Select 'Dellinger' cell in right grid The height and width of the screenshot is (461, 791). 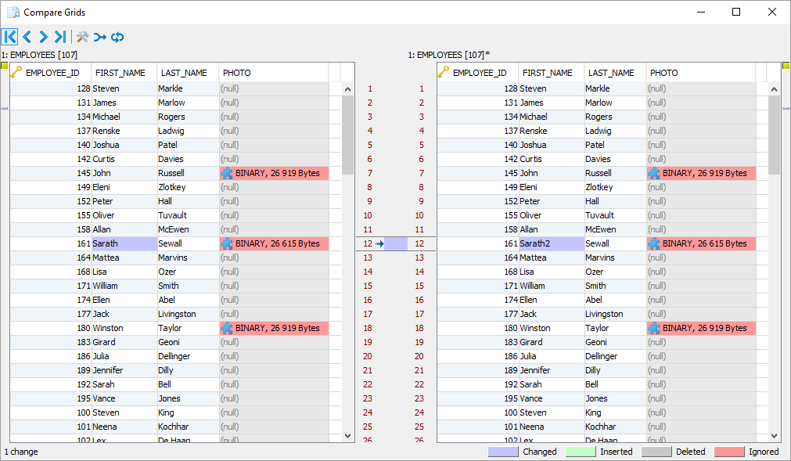click(616, 356)
